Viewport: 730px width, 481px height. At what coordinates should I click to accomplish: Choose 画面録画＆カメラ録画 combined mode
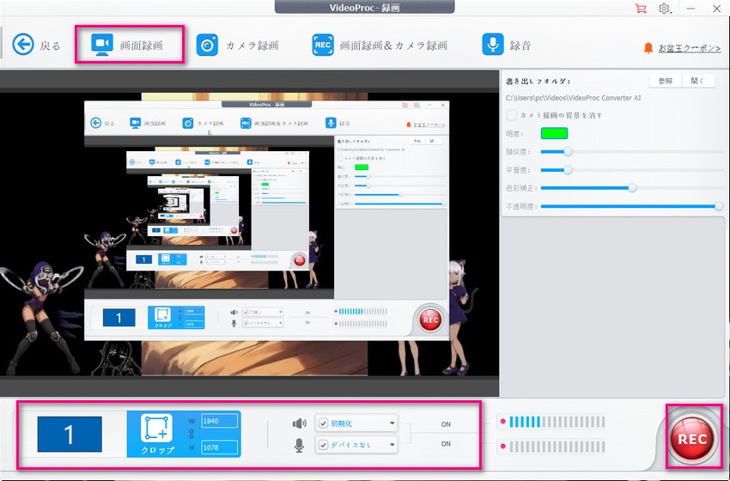tap(380, 46)
